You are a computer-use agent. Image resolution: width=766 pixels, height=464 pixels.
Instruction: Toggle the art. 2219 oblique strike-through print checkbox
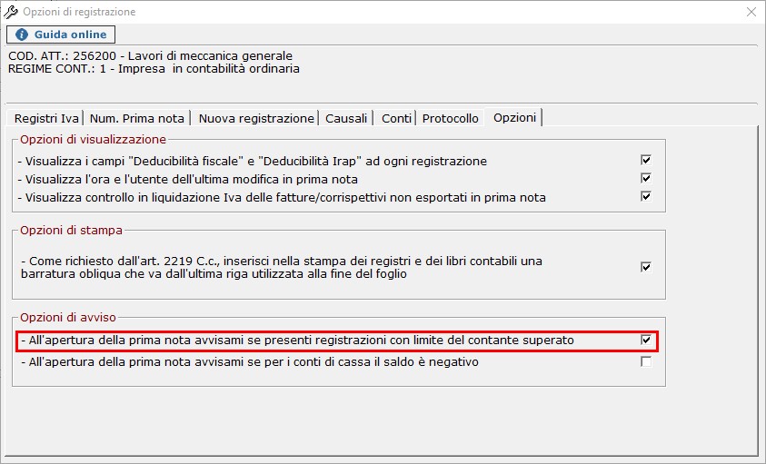(x=646, y=267)
